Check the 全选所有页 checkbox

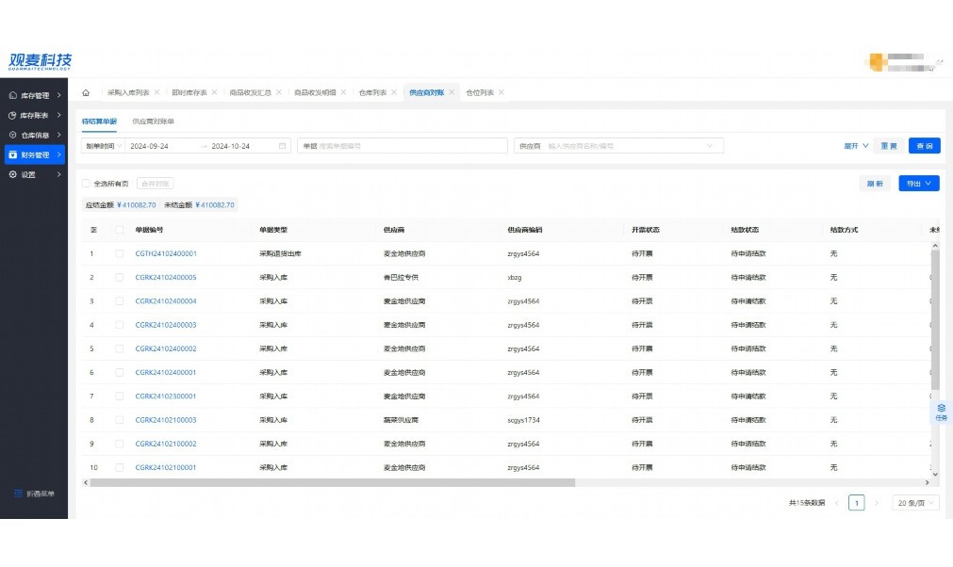click(x=86, y=184)
